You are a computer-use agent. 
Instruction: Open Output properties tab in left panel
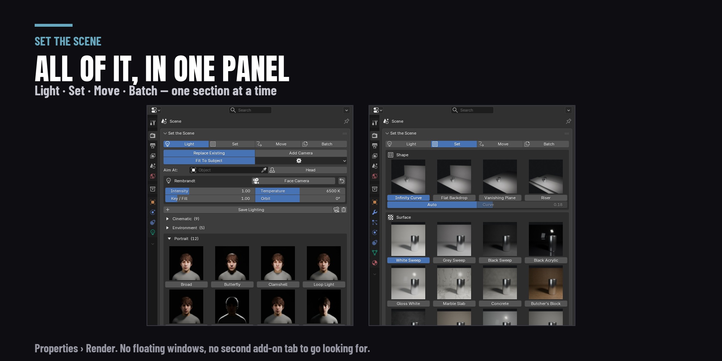[153, 146]
